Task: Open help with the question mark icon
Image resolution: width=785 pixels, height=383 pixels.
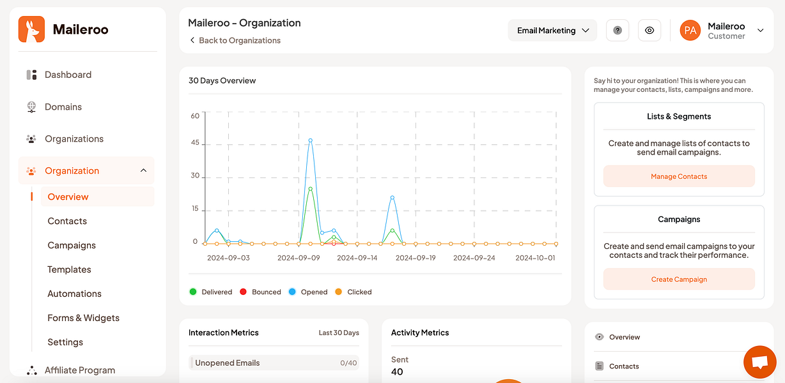Action: coord(618,30)
